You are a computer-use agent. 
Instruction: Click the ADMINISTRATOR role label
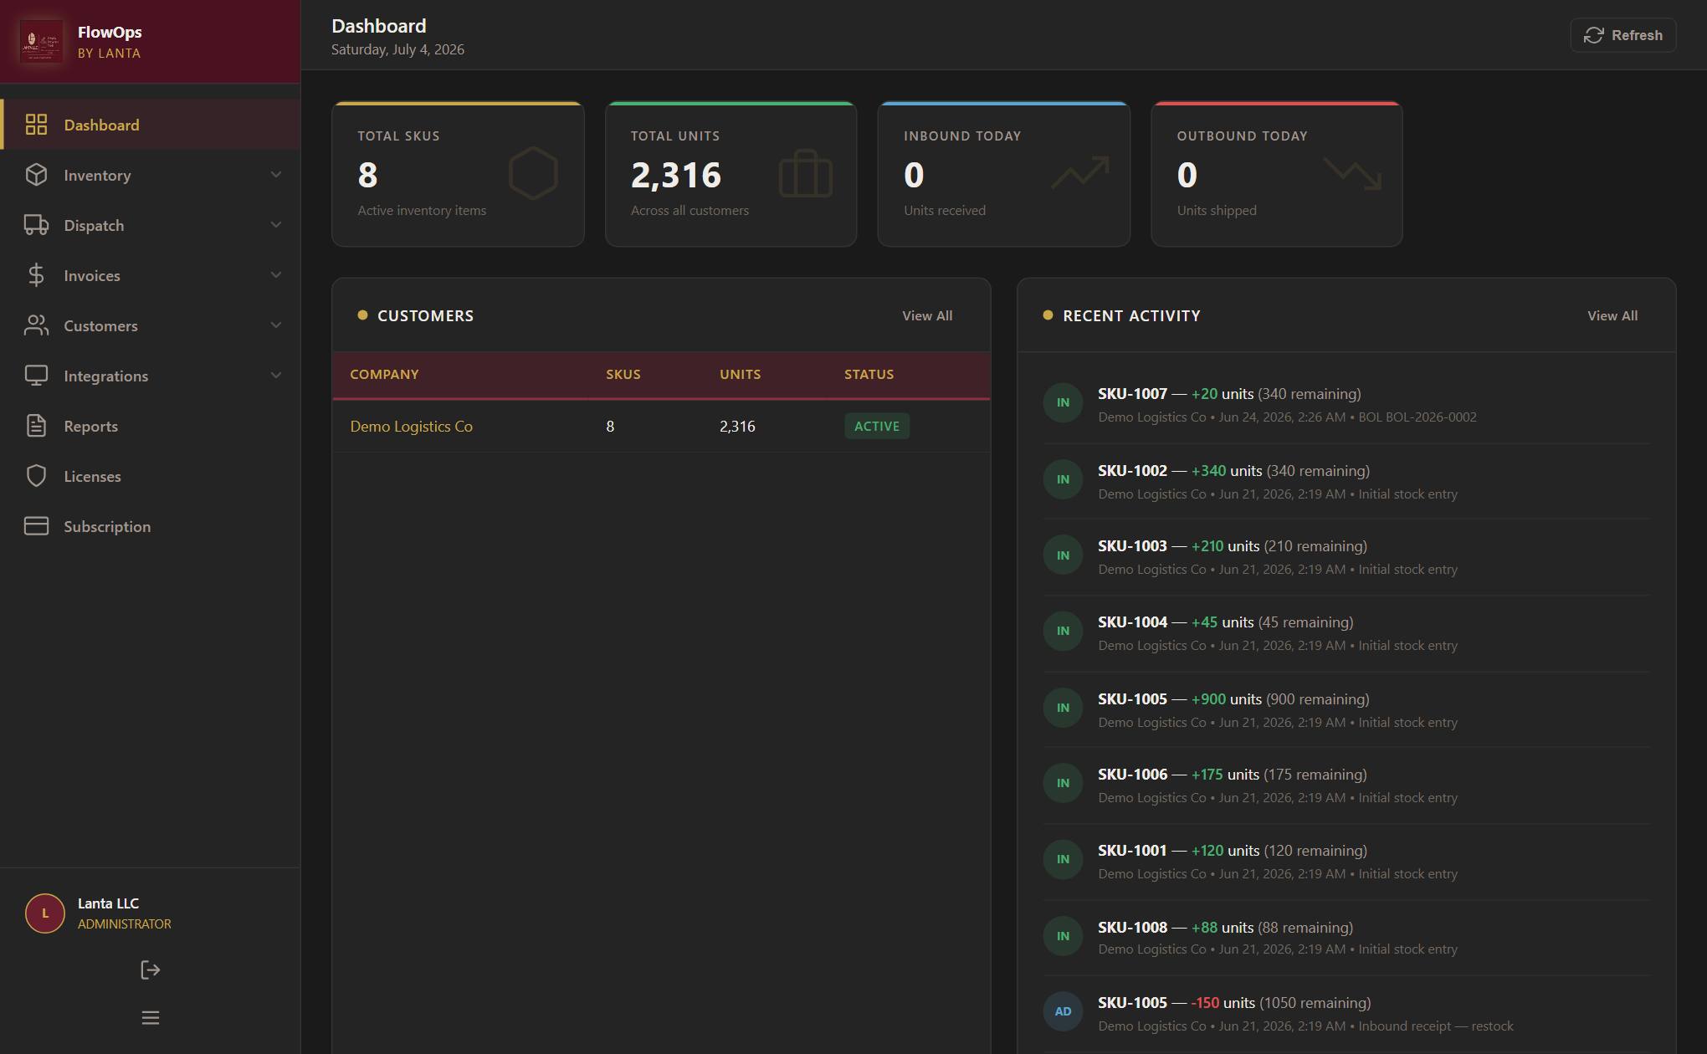click(125, 924)
